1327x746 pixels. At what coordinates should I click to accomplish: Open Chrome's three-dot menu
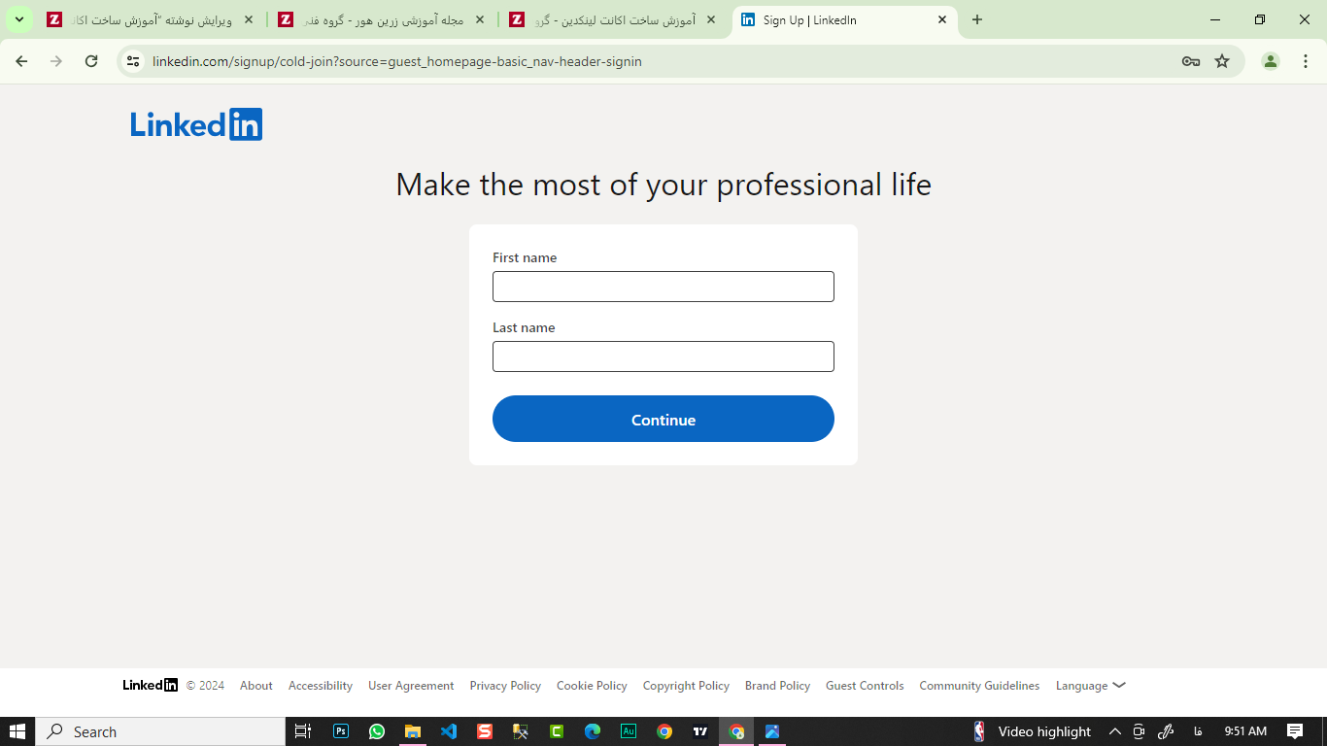coord(1305,61)
